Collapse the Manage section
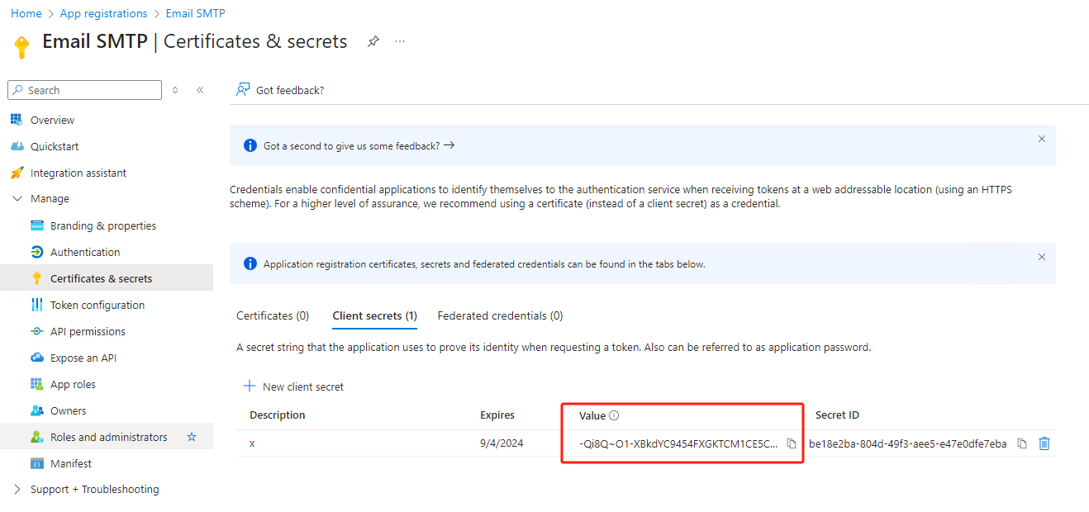 click(x=17, y=199)
